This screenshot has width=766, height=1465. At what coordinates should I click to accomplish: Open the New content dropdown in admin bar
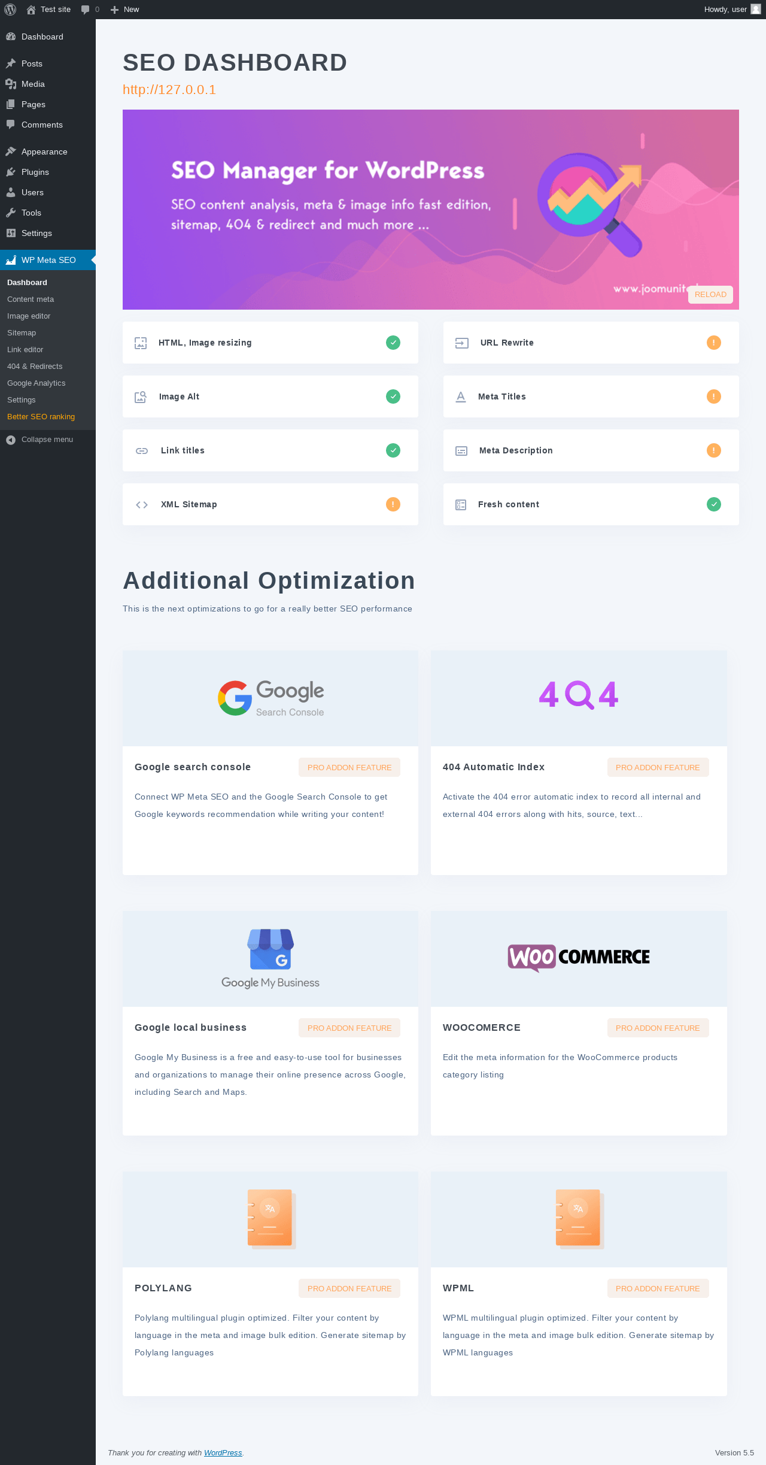[125, 10]
